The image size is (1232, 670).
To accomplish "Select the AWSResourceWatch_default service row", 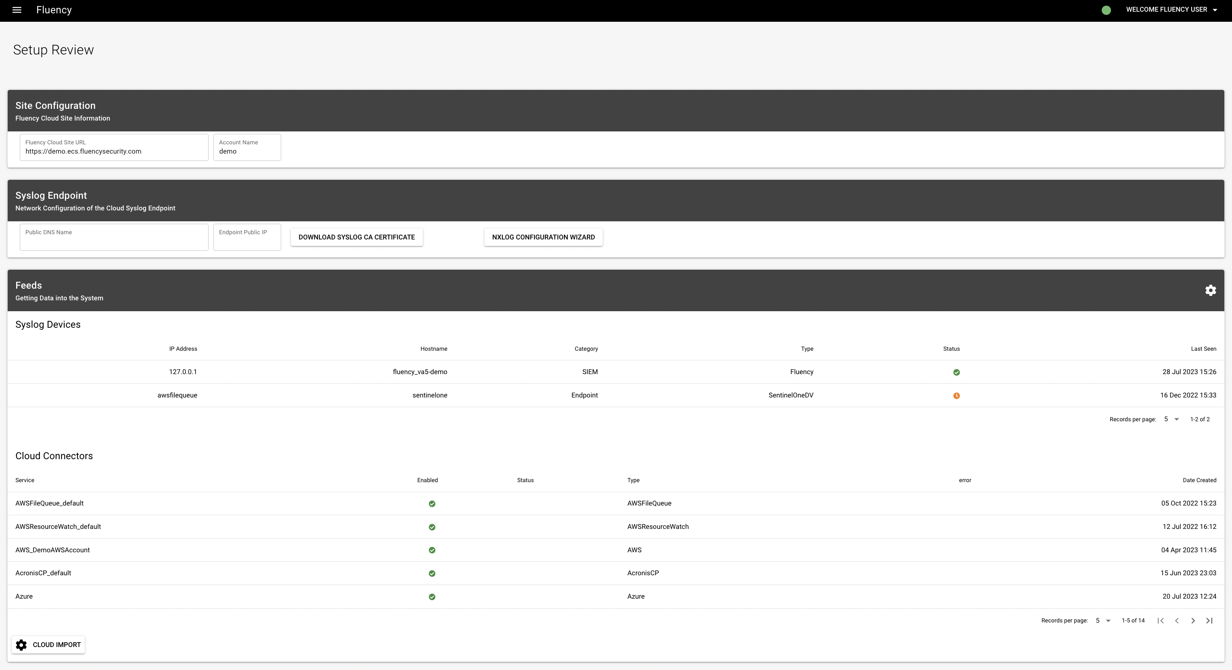I will (x=616, y=526).
